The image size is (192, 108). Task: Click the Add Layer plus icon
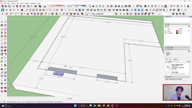pos(166,26)
